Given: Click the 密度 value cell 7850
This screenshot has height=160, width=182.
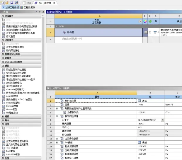Looking at the screenshot, I should click(x=151, y=105).
